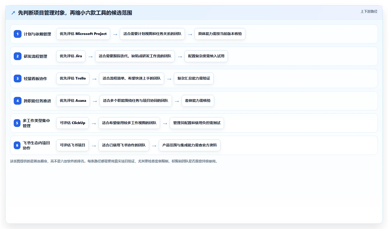Click the 适合多个职能围绕任务与项目协同的团队 box
This screenshot has height=229, width=388.
point(136,101)
